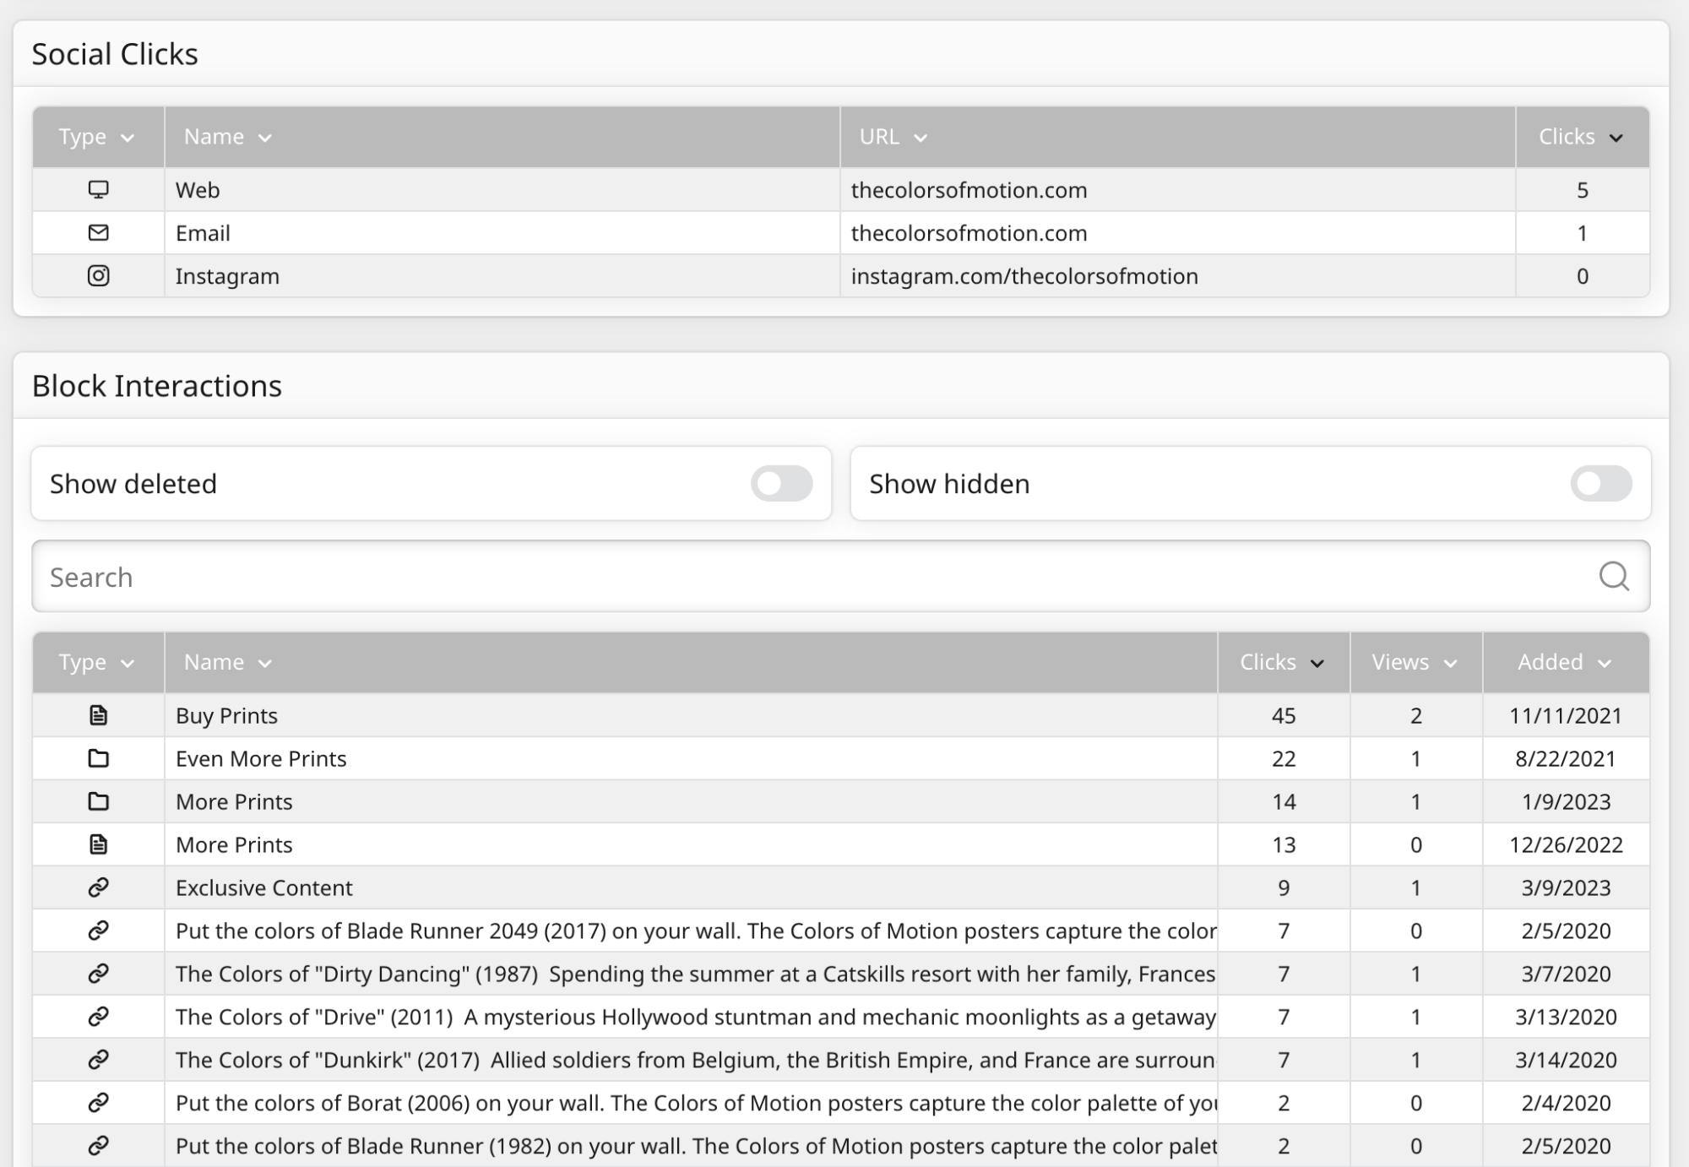Select the Dirty Dancing block row
Image resolution: width=1689 pixels, height=1167 pixels.
coord(692,974)
